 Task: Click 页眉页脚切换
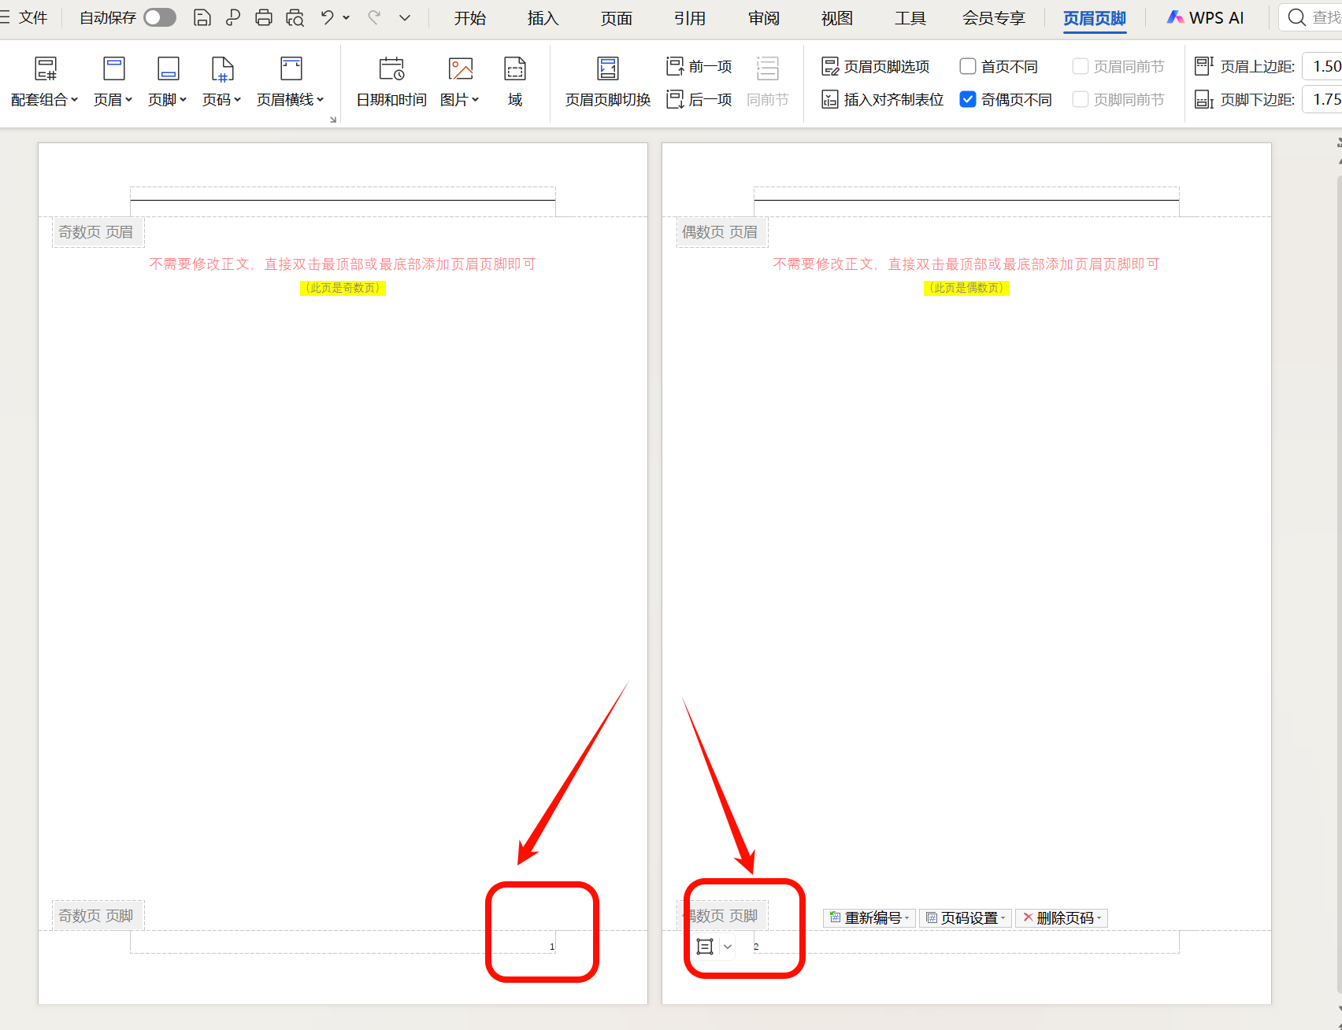click(608, 81)
